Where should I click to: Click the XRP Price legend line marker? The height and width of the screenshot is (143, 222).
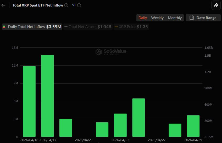(116, 27)
